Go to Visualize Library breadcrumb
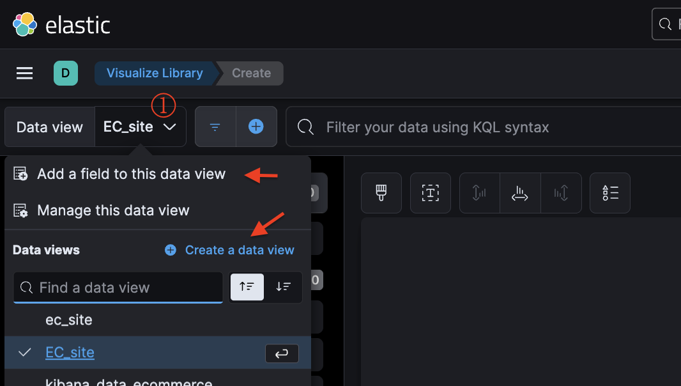Image resolution: width=681 pixels, height=386 pixels. click(155, 73)
